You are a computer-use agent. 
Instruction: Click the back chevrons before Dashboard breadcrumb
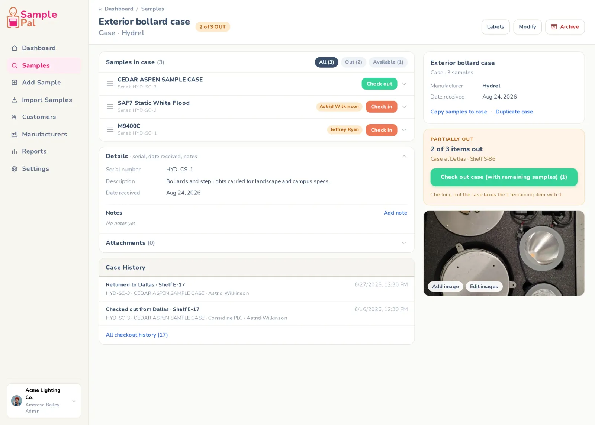(x=100, y=9)
